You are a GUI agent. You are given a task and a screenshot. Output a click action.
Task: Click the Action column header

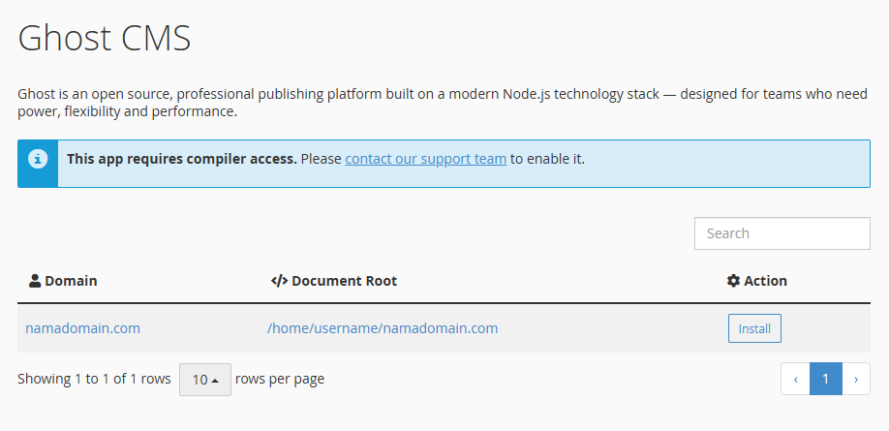point(765,281)
